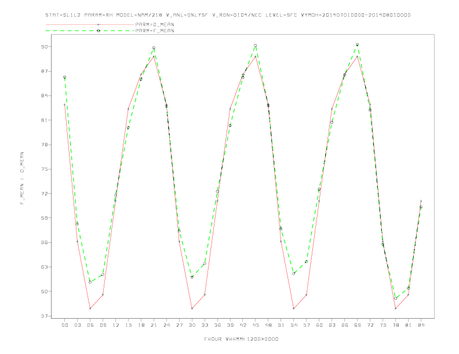Click the F_MEAN circle data point at hour 57
The height and width of the screenshot is (354, 459).
point(307,261)
